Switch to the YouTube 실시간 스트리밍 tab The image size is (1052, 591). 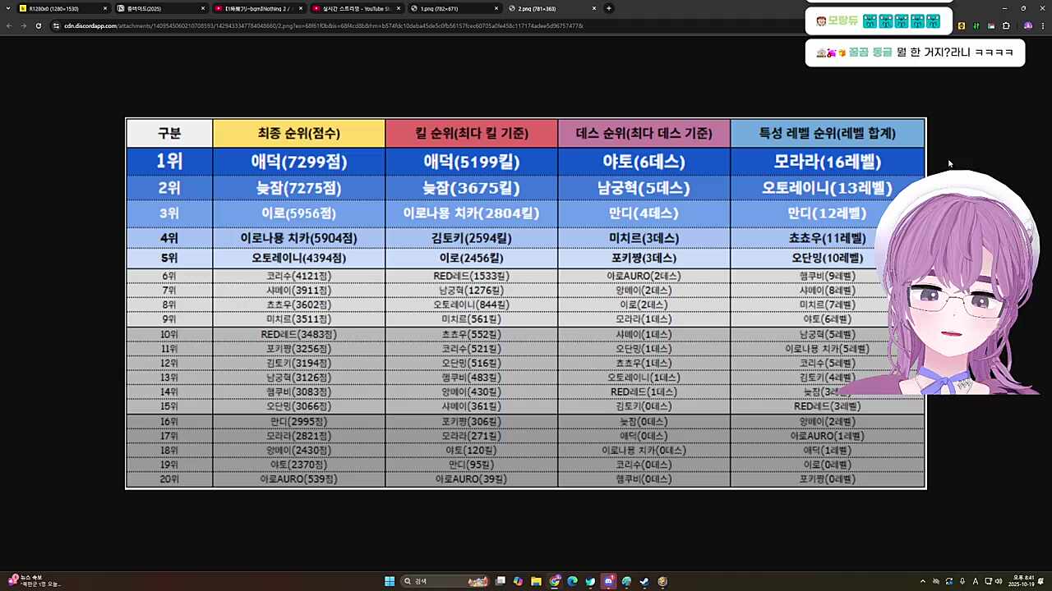pos(353,8)
